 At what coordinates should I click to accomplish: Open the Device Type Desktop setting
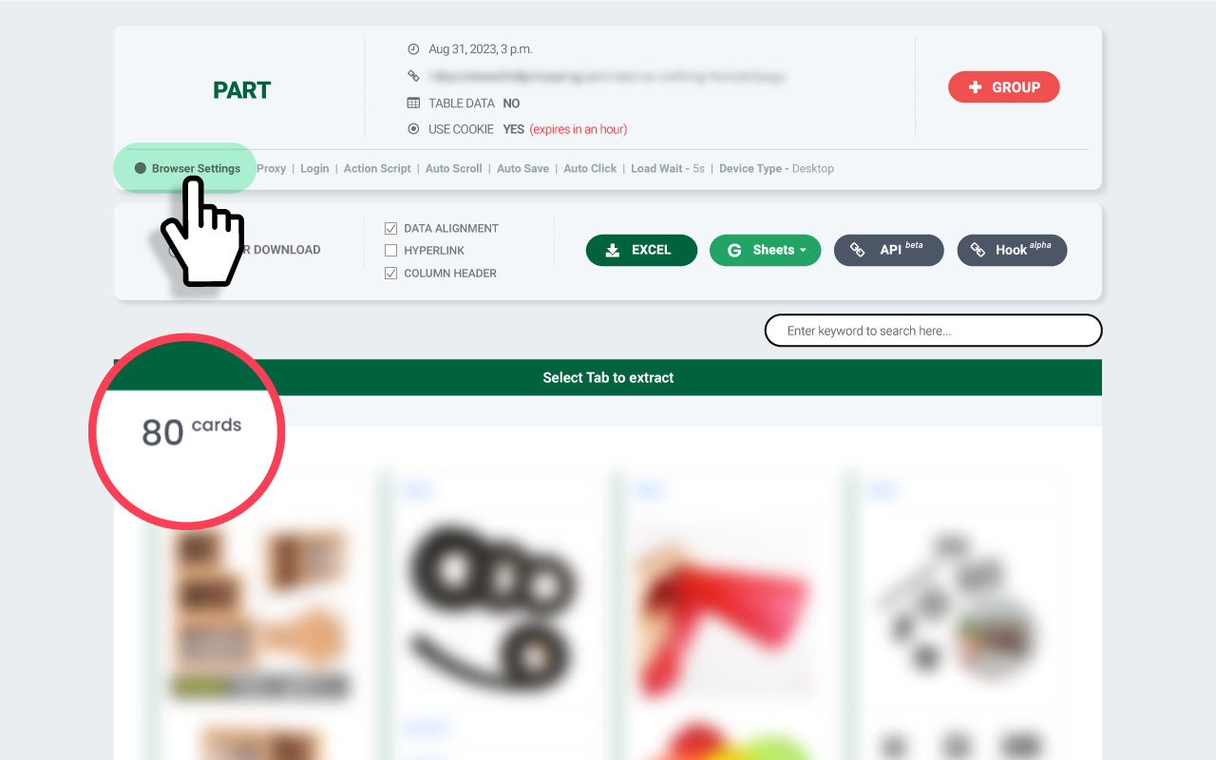point(776,168)
